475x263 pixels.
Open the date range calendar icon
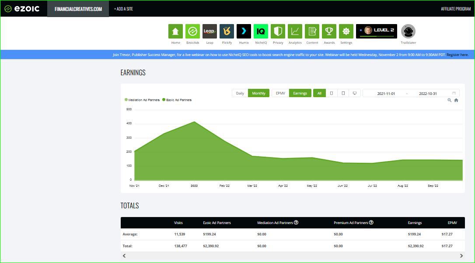coord(454,93)
